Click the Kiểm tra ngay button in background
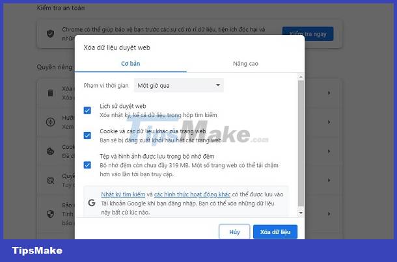The width and height of the screenshot is (397, 262). (308, 34)
